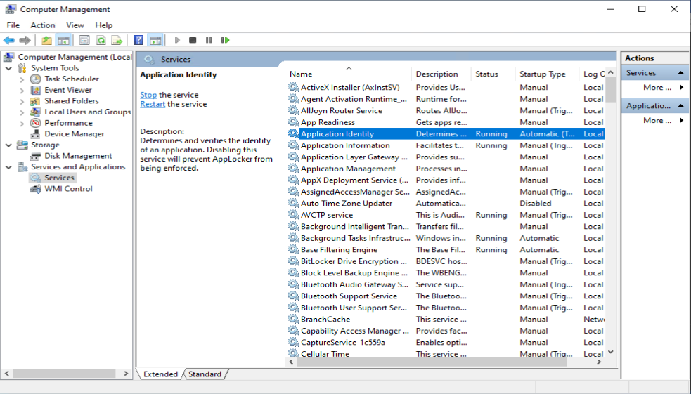Click the Back arrow toolbar icon
Screen dimensions: 691x394
pyautogui.click(x=9, y=41)
